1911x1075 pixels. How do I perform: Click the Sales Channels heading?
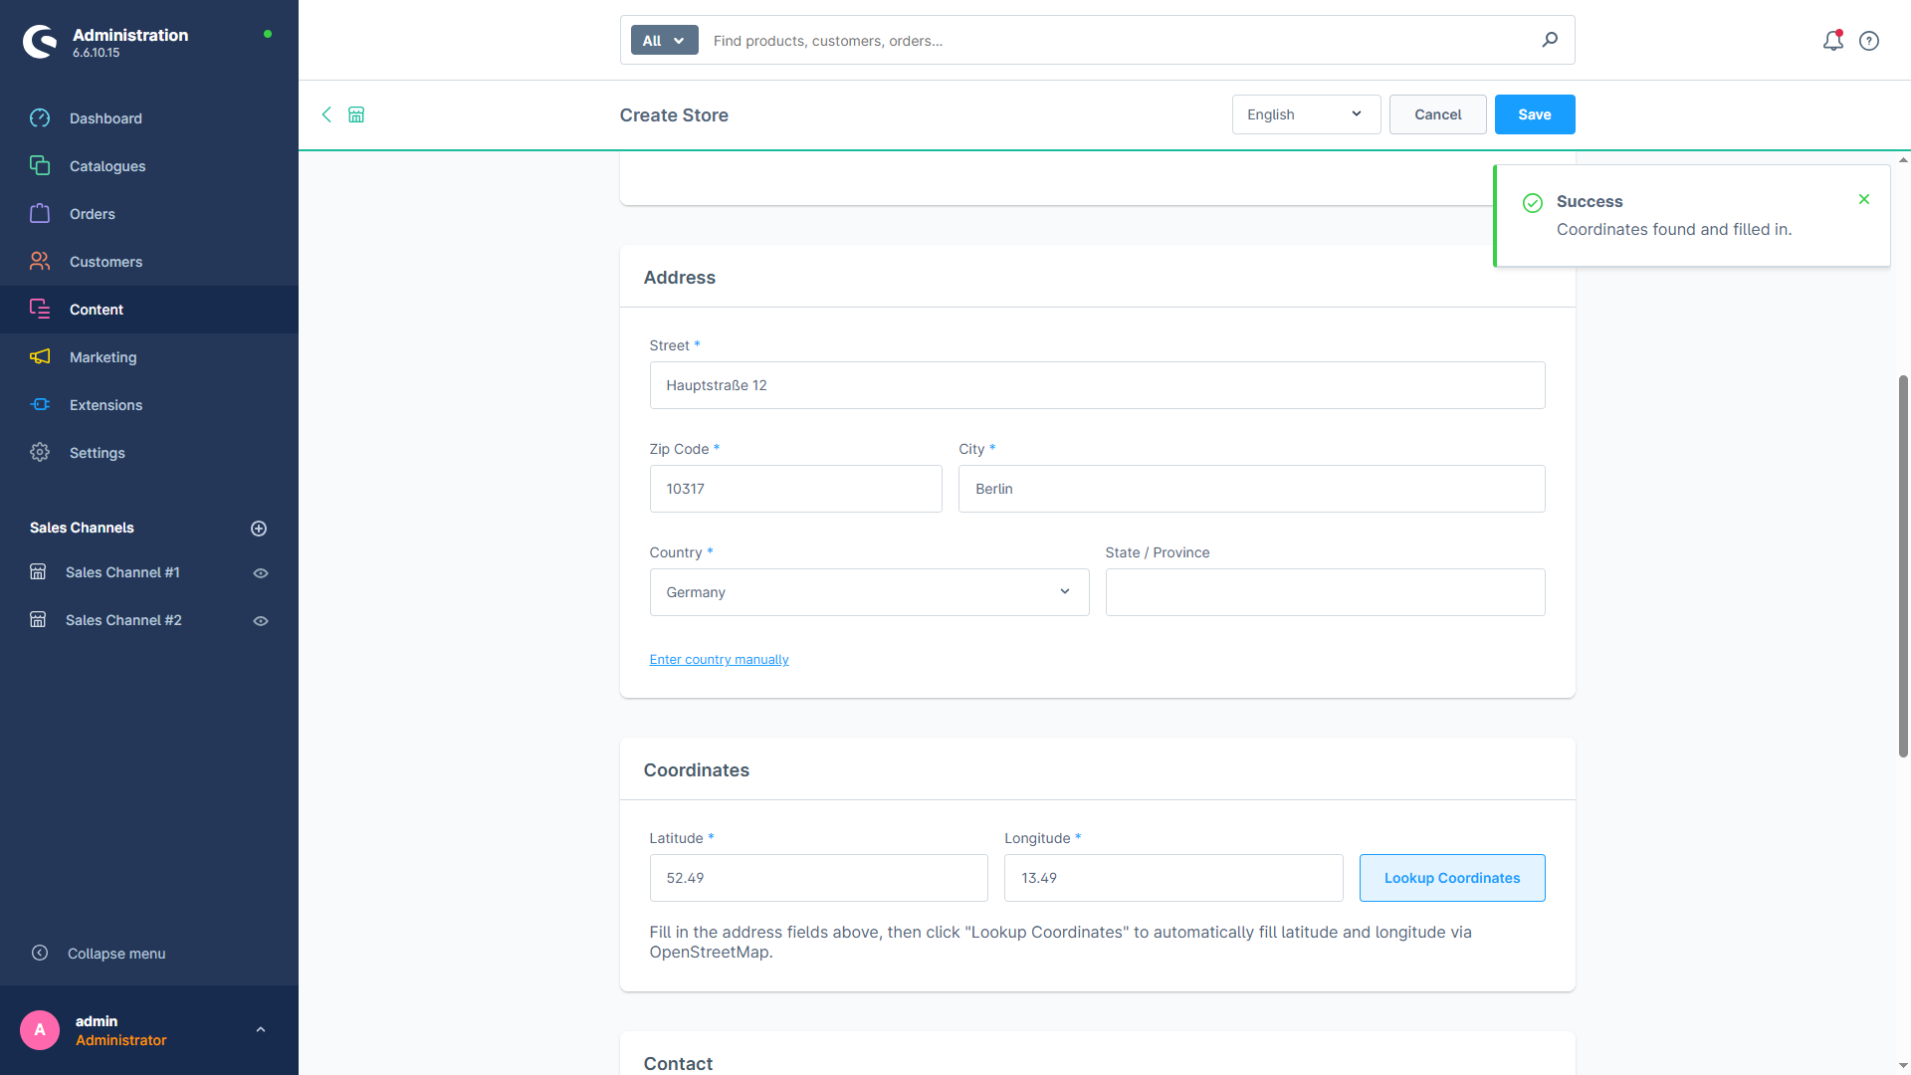click(82, 528)
